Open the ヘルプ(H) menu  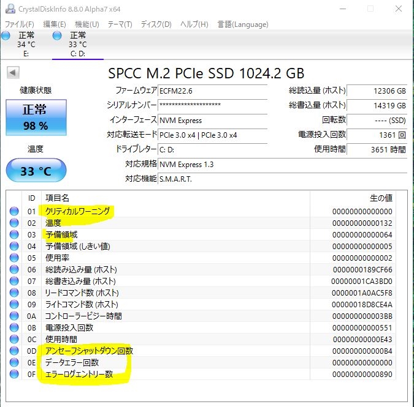pyautogui.click(x=194, y=24)
